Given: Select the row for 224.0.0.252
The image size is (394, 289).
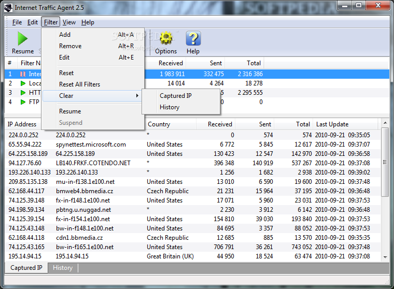Looking at the screenshot, I should 193,135.
